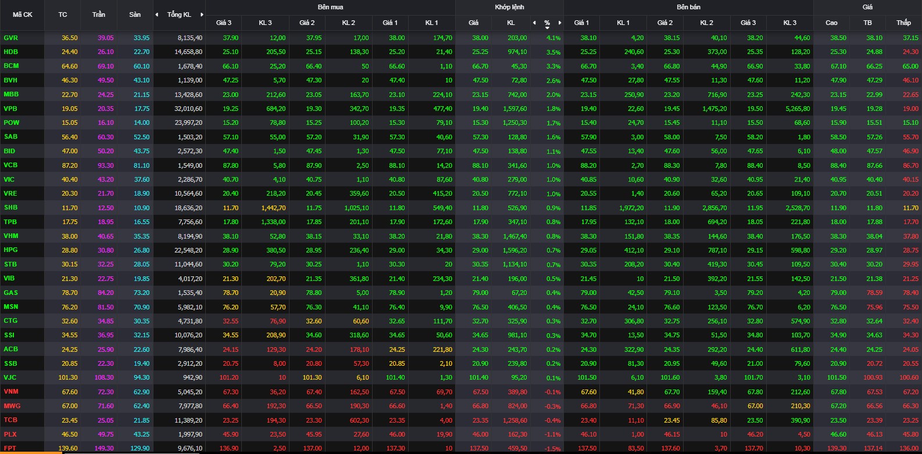The width and height of the screenshot is (922, 454).
Task: Pick the CTG ticker
Action: pos(10,320)
